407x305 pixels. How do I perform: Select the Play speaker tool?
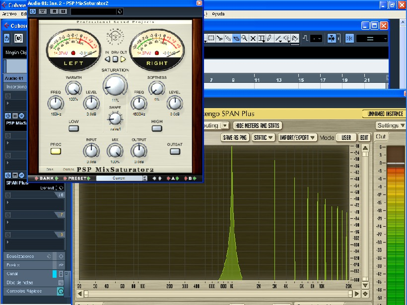point(286,38)
